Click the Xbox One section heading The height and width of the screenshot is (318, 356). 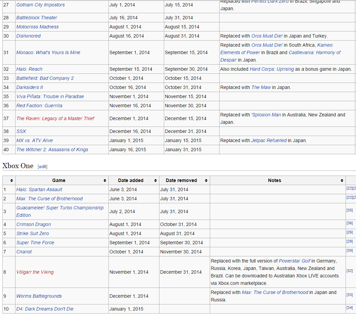18,166
